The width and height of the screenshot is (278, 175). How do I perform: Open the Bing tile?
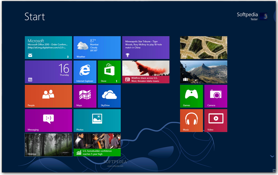[x=204, y=48]
